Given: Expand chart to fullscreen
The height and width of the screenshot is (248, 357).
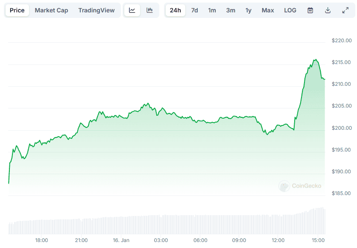Looking at the screenshot, I should click(345, 10).
